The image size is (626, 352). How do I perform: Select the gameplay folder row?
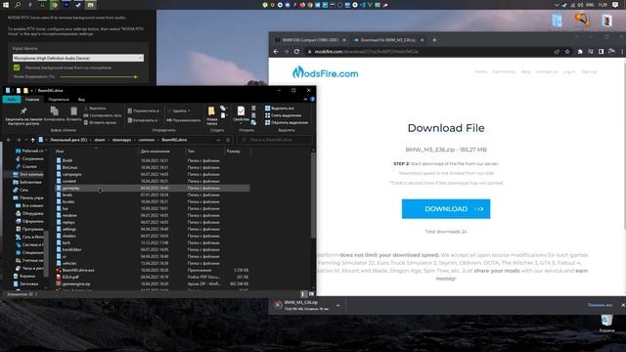click(x=152, y=188)
